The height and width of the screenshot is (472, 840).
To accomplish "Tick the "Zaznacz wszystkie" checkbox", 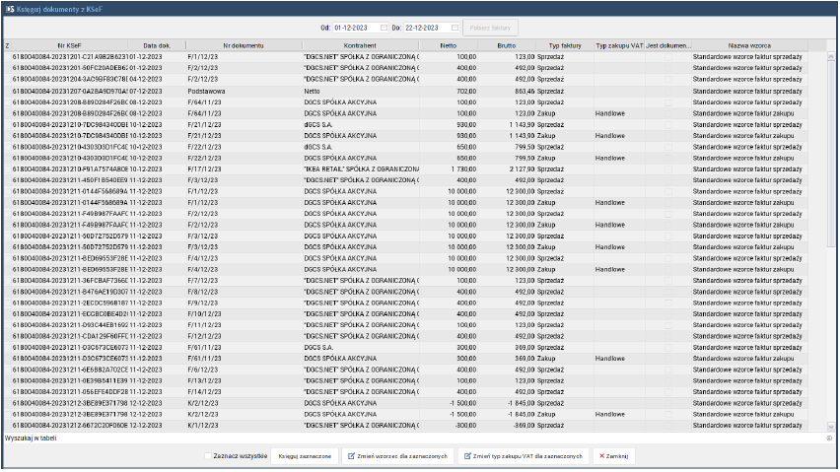I will coord(207,456).
